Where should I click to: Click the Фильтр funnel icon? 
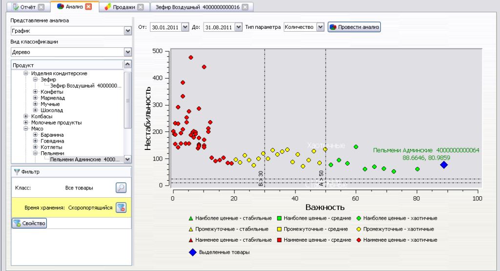tap(17, 172)
